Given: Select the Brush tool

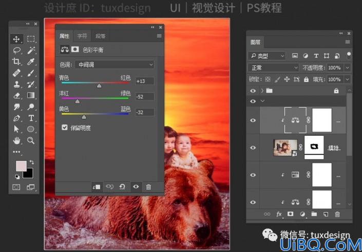Looking at the screenshot, I should point(31,73).
